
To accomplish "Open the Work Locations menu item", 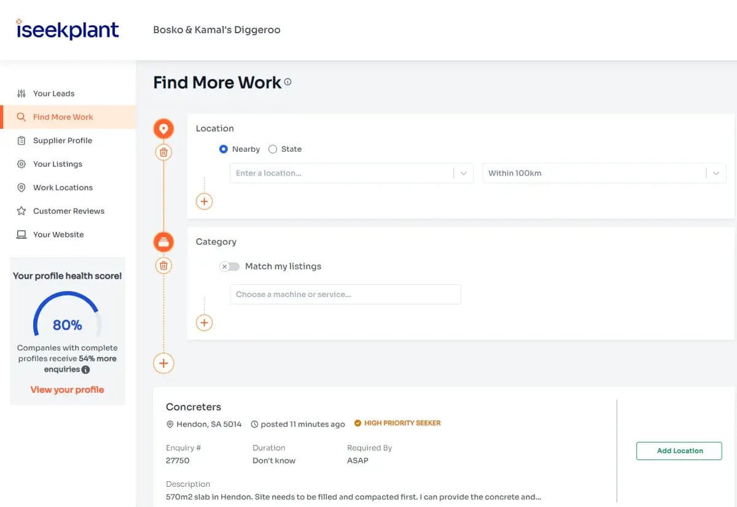I will (x=68, y=187).
